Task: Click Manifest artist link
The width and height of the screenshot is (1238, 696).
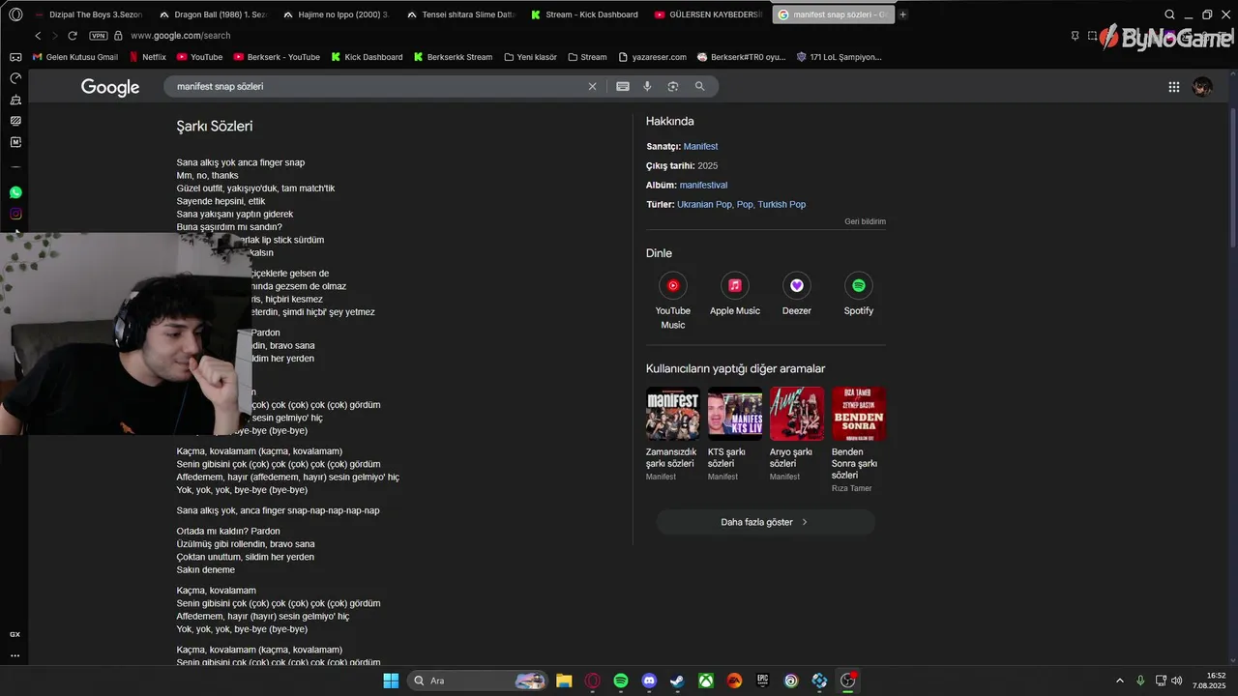Action: pos(700,146)
